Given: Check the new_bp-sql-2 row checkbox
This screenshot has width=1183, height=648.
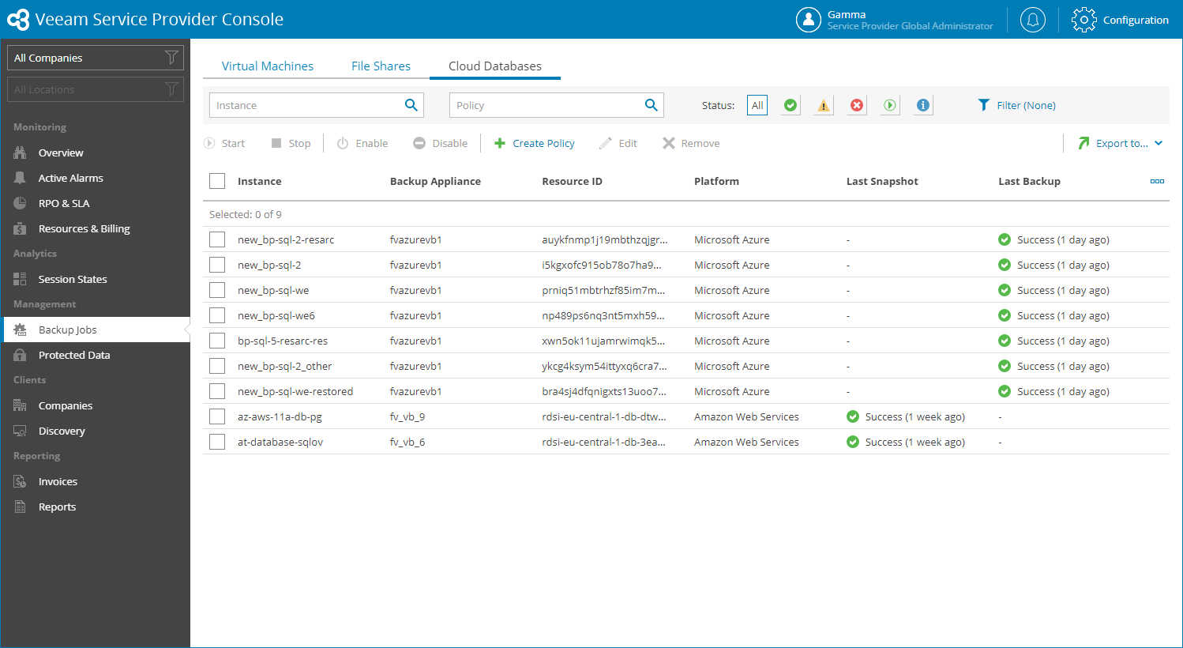Looking at the screenshot, I should [x=217, y=265].
